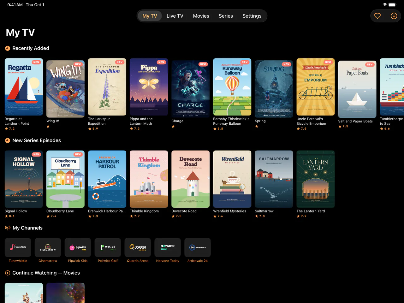Switch to the Series tab

click(x=226, y=16)
